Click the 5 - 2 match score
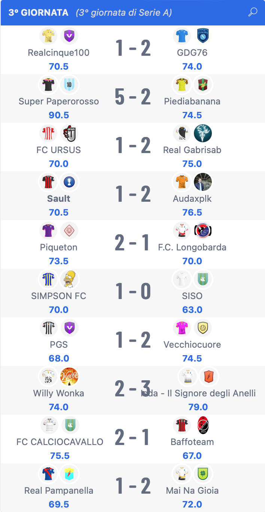This screenshot has width=265, height=512. [x=132, y=97]
